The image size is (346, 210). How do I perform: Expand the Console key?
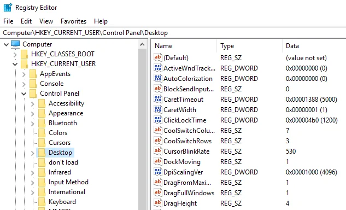(x=24, y=84)
